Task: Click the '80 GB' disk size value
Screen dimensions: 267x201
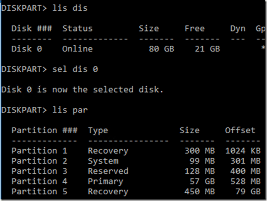Action: point(162,49)
